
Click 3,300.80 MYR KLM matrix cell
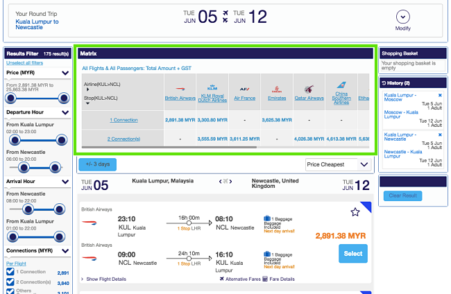coord(212,120)
